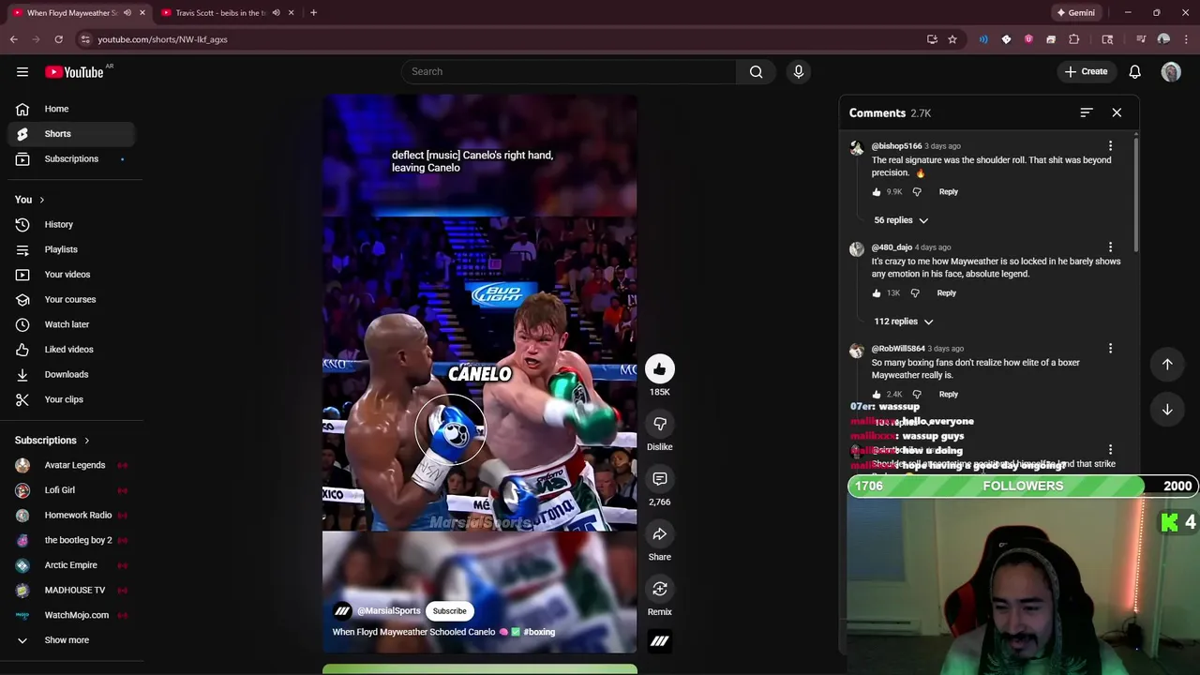Image resolution: width=1200 pixels, height=675 pixels.
Task: Open the YouTube hamburger guide menu
Action: click(22, 71)
